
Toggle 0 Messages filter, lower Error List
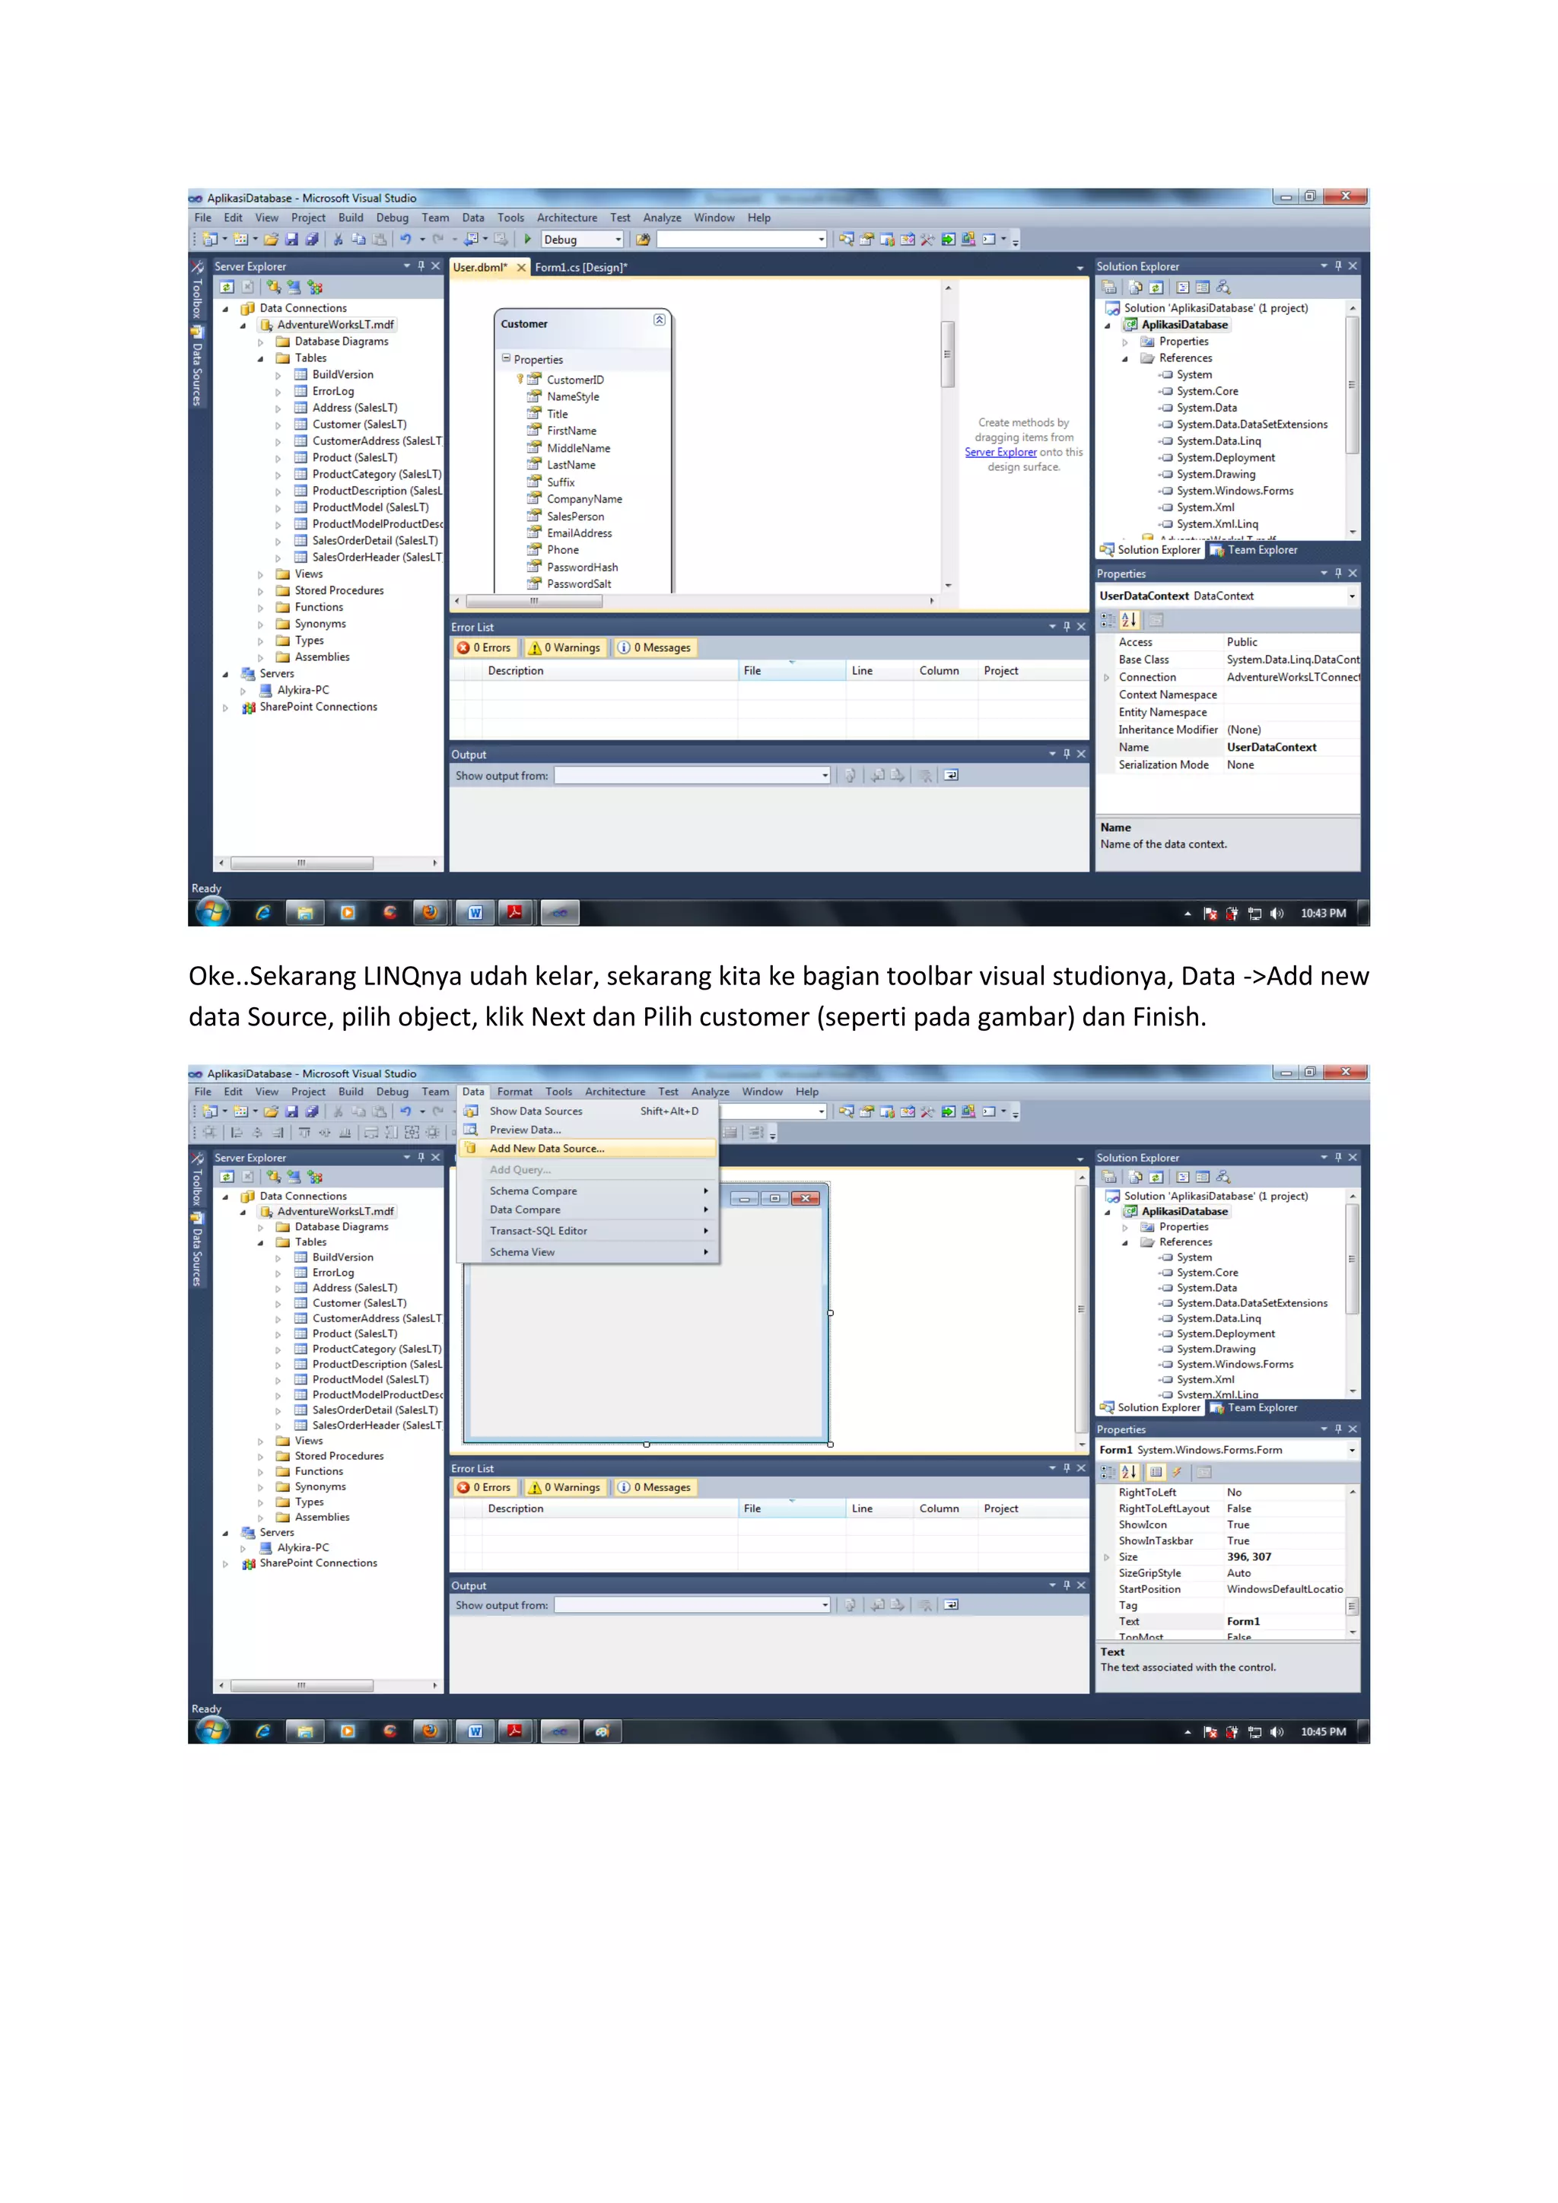[x=654, y=1487]
